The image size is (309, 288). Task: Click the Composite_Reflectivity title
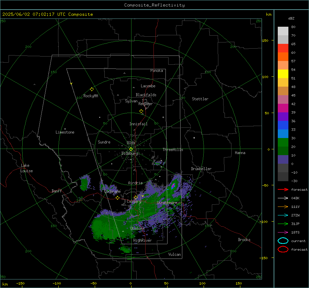(154, 5)
